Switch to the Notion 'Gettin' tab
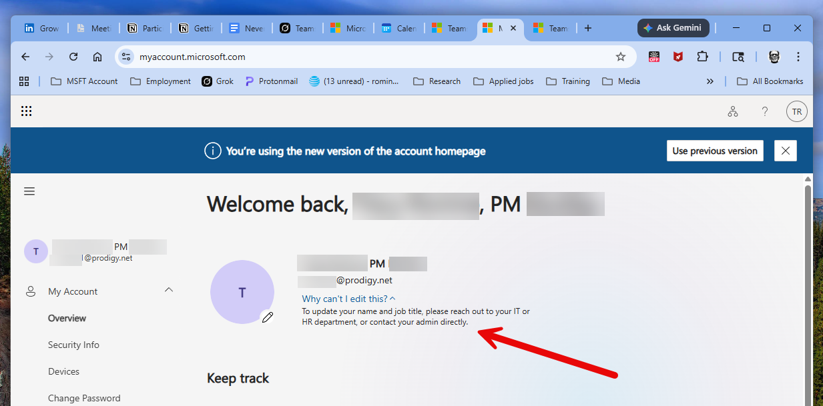823x406 pixels. point(196,28)
